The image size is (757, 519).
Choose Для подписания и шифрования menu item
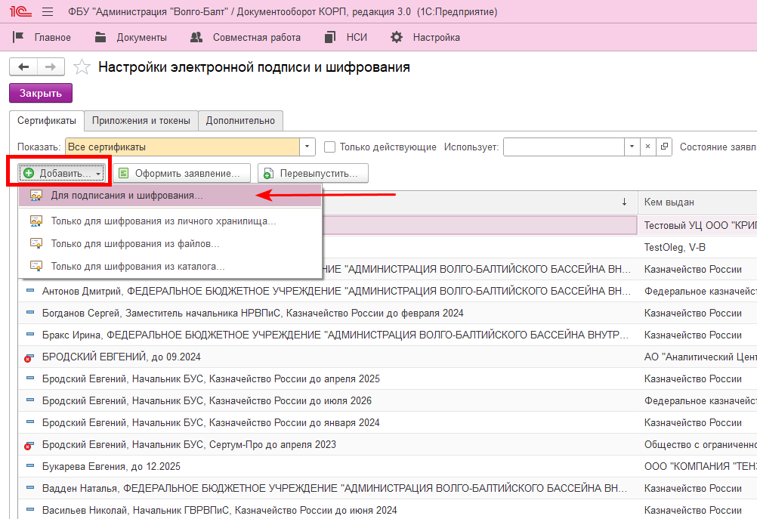tap(126, 196)
